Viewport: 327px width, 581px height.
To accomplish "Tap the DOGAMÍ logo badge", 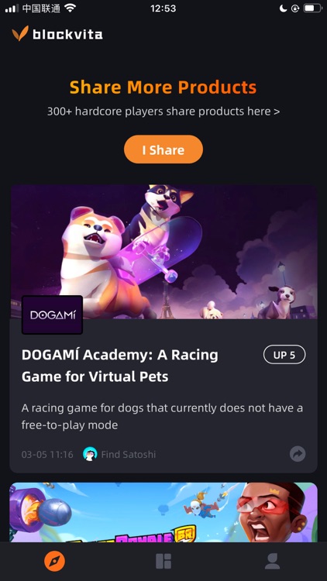I will (52, 315).
